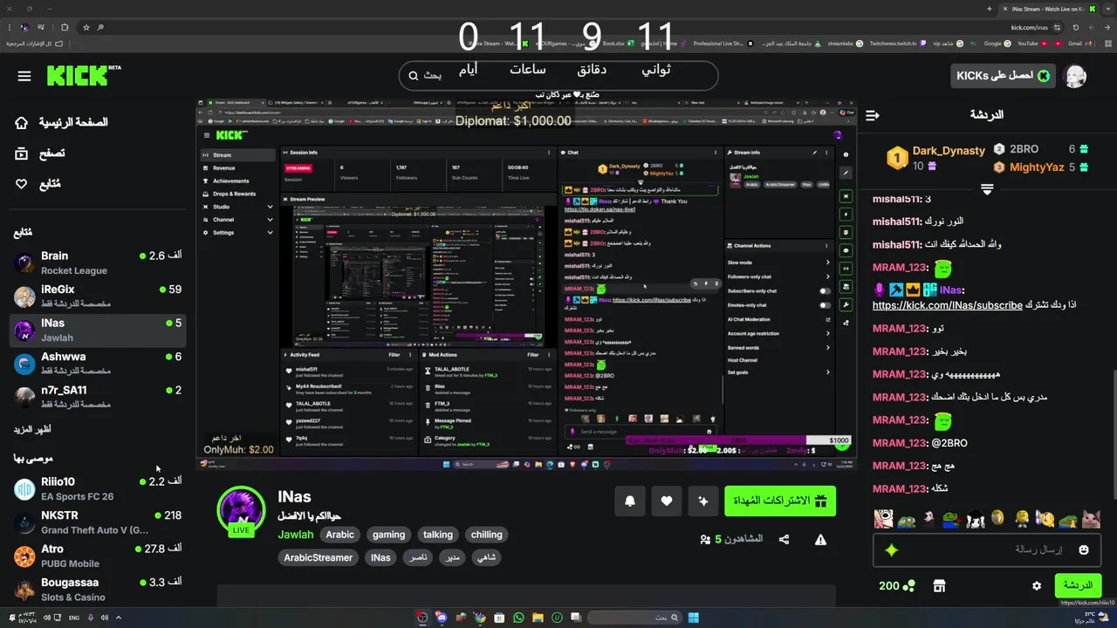Open File Explorer in the taskbar
Viewport: 1117px width, 628px height.
(x=538, y=618)
